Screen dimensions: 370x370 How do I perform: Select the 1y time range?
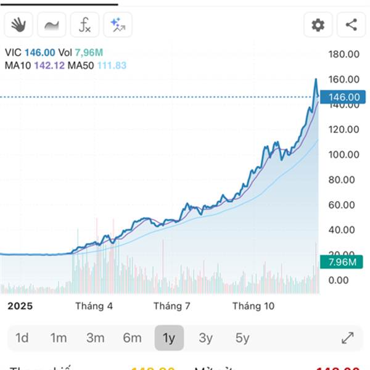169,338
